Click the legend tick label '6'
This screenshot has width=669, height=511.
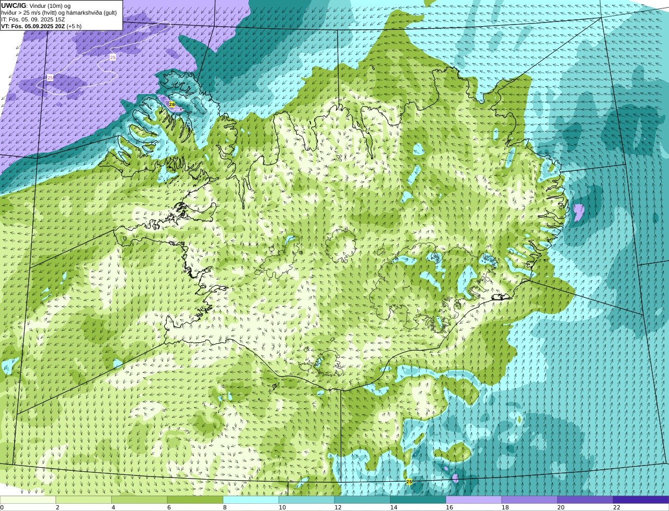point(169,507)
